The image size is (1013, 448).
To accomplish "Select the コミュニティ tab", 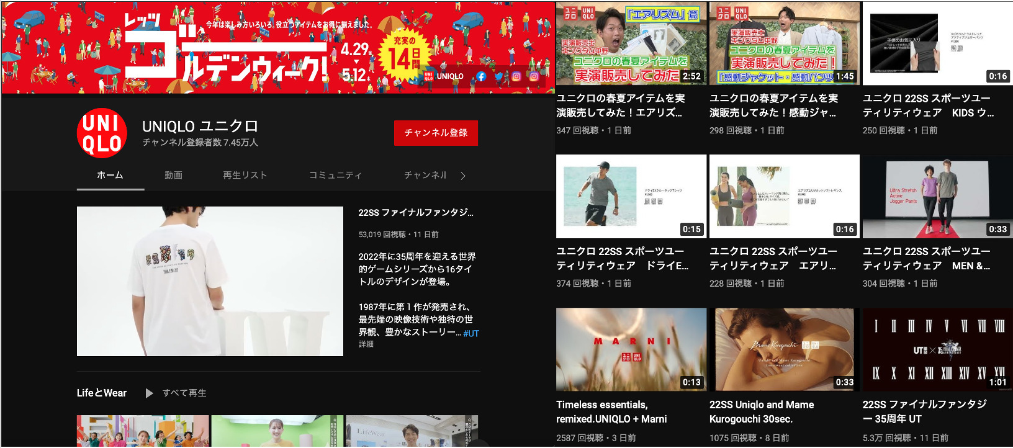I will pyautogui.click(x=335, y=175).
